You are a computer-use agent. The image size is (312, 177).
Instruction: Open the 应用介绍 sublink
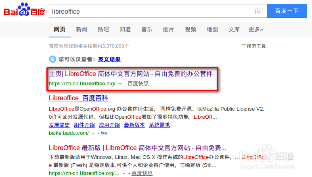coord(109,125)
